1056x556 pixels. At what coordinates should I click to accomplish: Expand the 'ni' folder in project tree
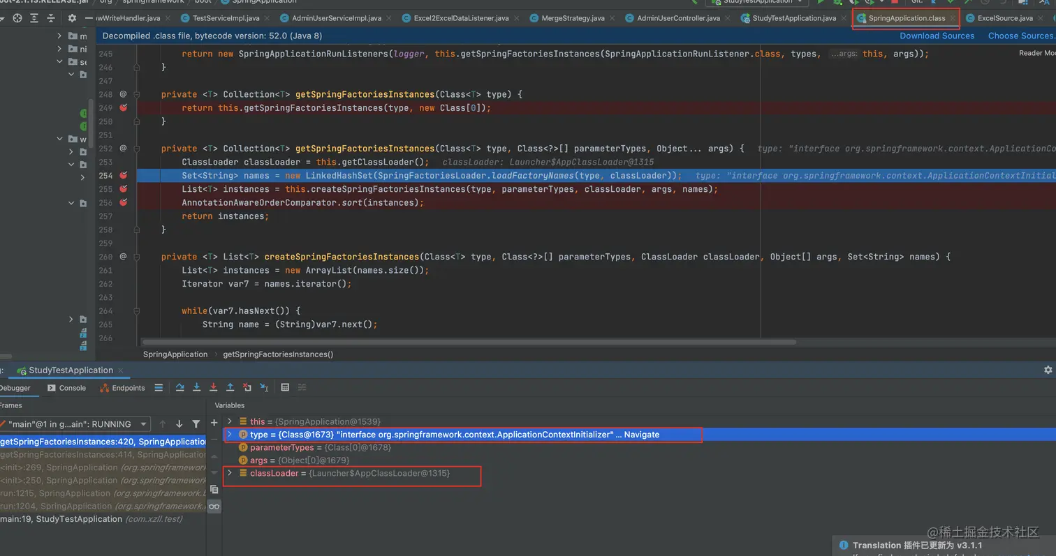[x=60, y=49]
